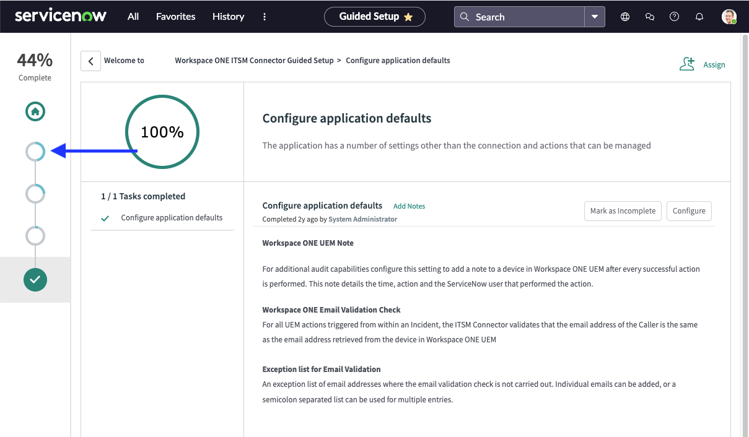Open the conversations chat icon
The image size is (749, 437).
tap(649, 17)
